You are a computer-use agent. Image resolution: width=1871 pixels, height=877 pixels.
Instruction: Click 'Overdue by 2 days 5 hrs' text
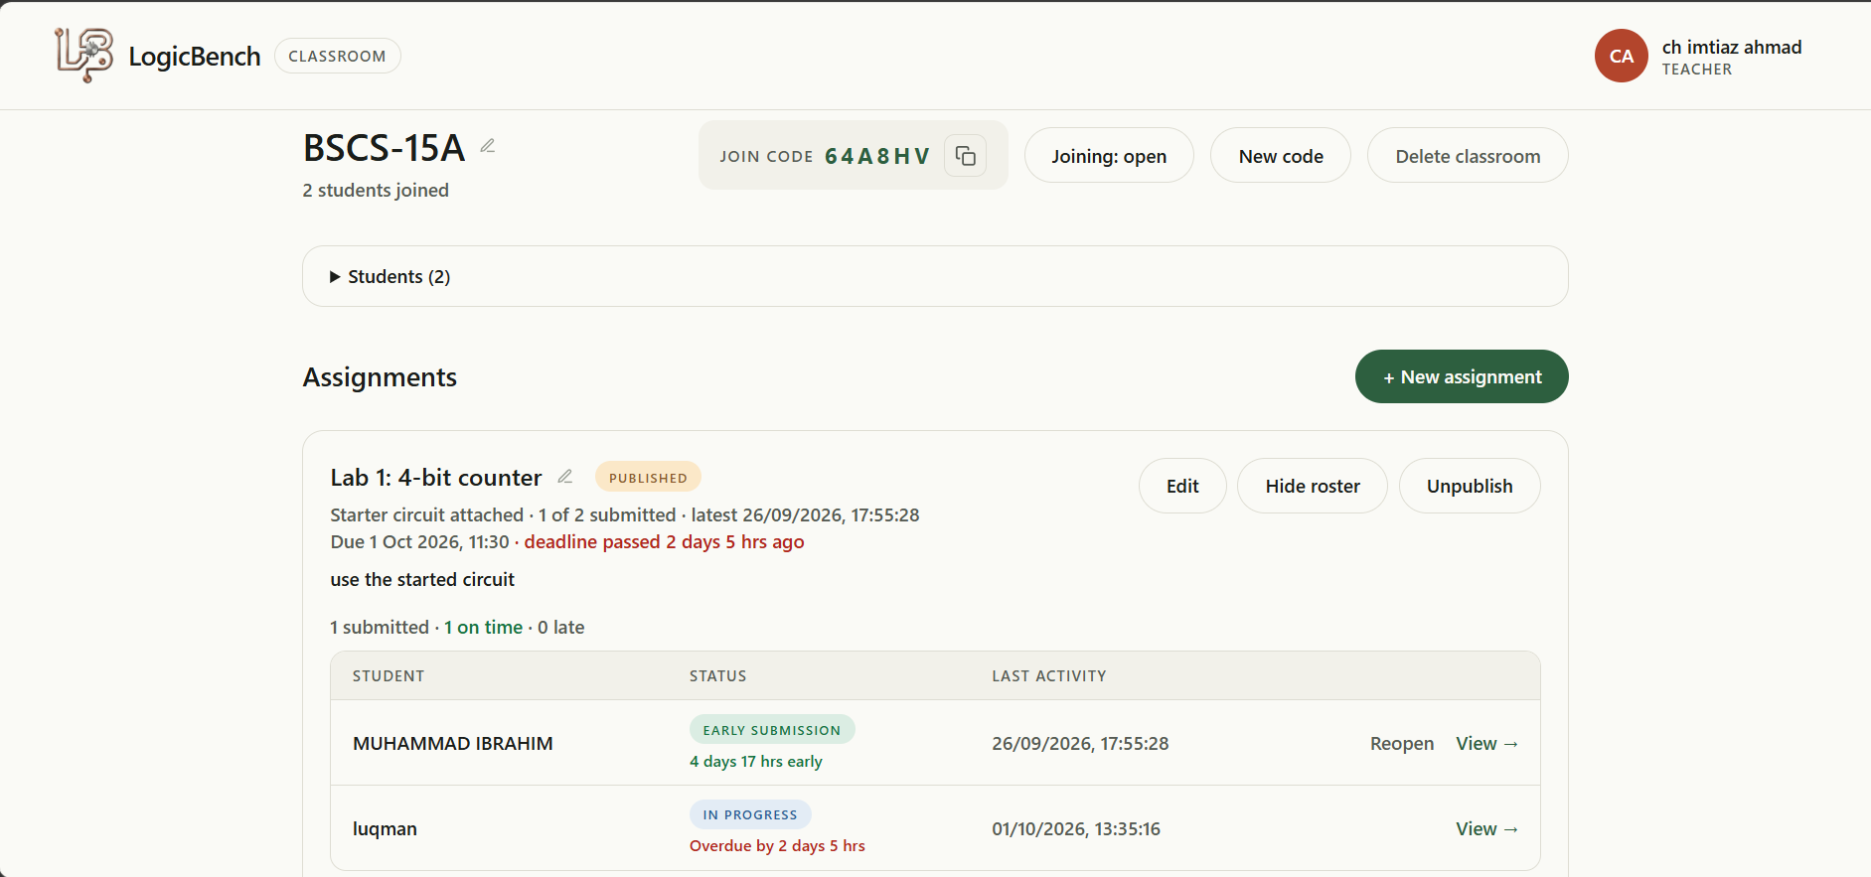click(x=777, y=846)
